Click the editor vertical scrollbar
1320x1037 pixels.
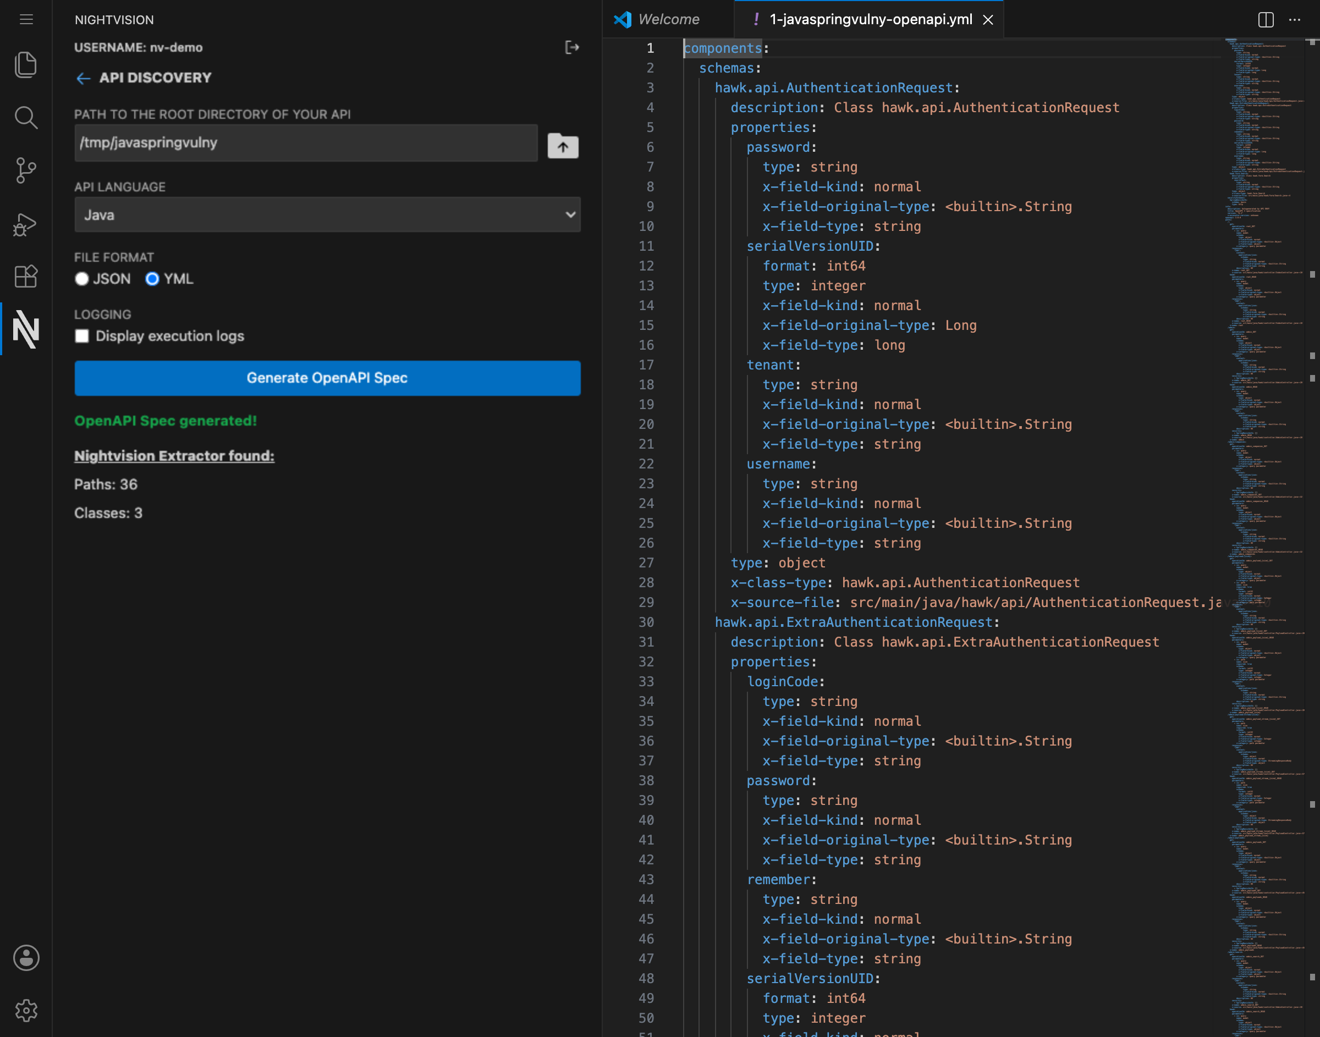tap(1312, 538)
